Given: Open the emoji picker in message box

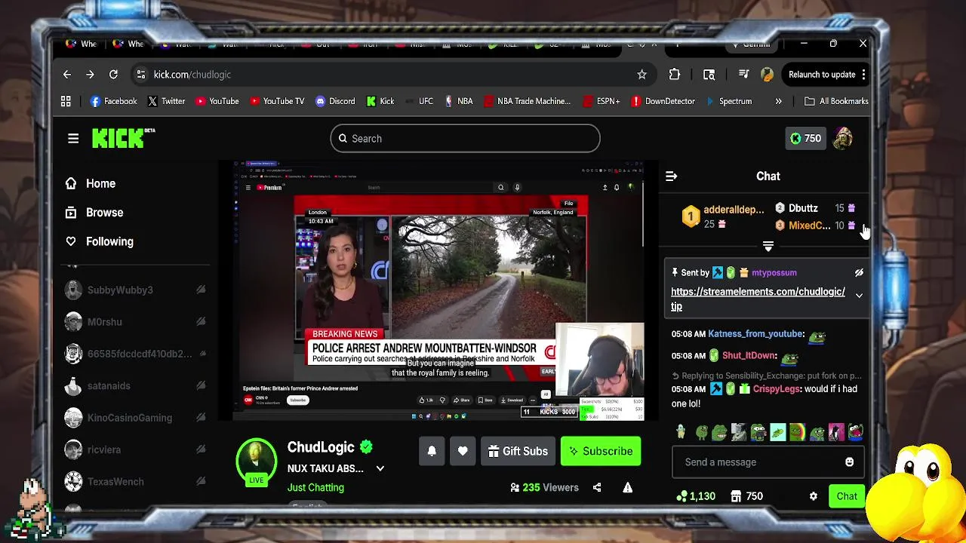Looking at the screenshot, I should 849,462.
